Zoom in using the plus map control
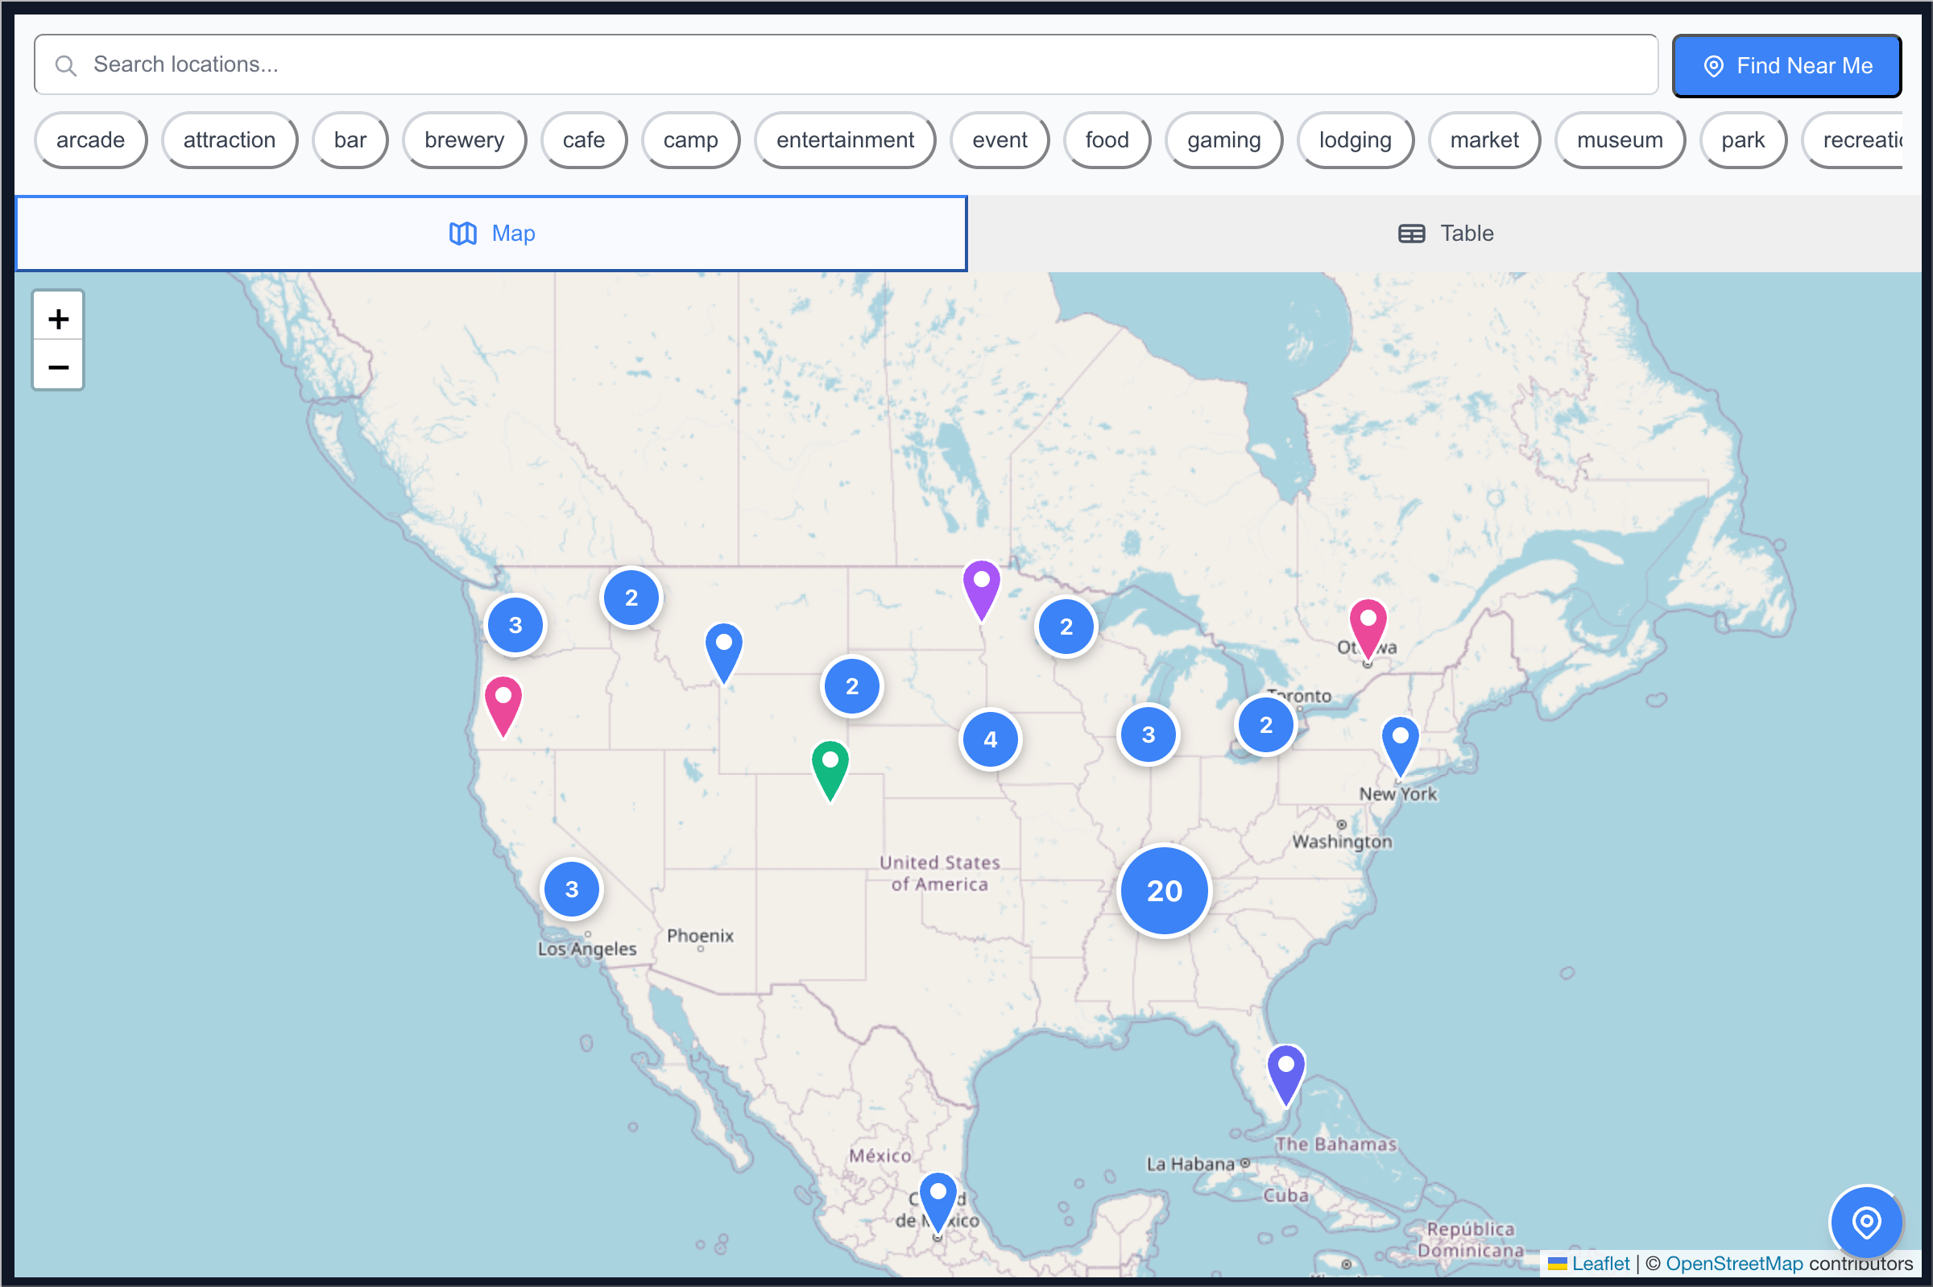The image size is (1933, 1287). 57,317
